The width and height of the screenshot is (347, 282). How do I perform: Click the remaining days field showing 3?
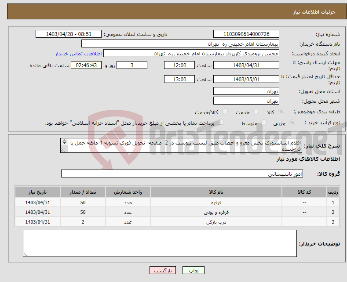point(132,65)
